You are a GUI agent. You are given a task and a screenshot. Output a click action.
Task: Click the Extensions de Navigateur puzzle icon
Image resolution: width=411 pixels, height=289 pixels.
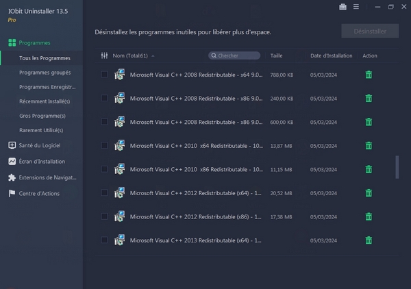pos(12,177)
